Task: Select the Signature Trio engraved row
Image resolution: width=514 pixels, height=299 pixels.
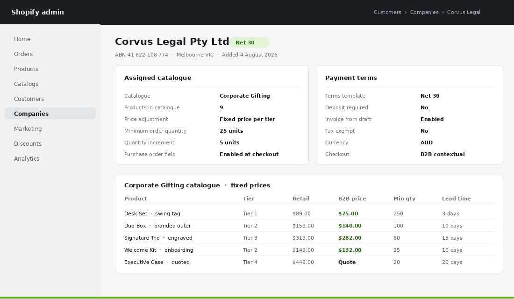Action: pos(309,238)
